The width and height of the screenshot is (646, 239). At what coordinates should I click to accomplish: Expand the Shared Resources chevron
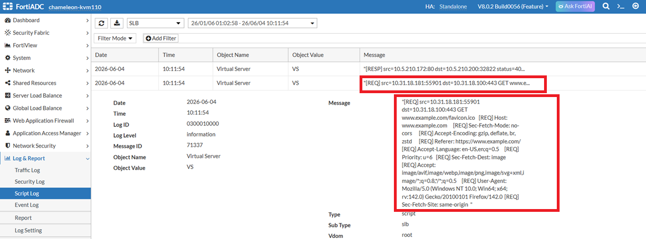point(88,83)
